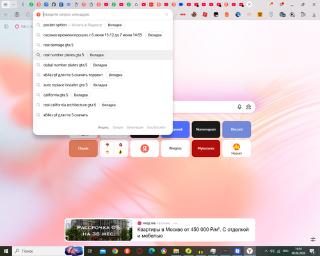320x256 pixels.
Task: Open the VPN extension icon
Action: pyautogui.click(x=183, y=15)
